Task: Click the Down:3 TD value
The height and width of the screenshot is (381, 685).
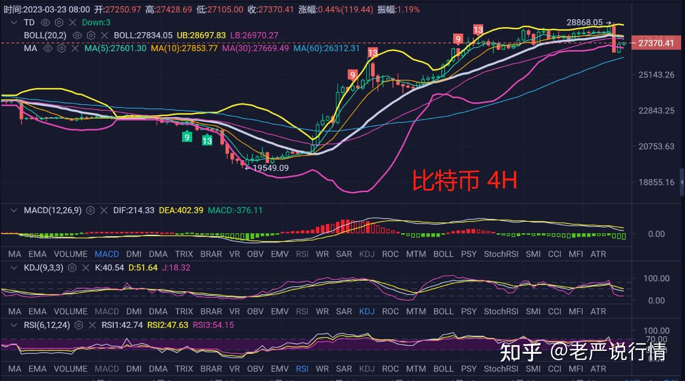Action: click(96, 22)
